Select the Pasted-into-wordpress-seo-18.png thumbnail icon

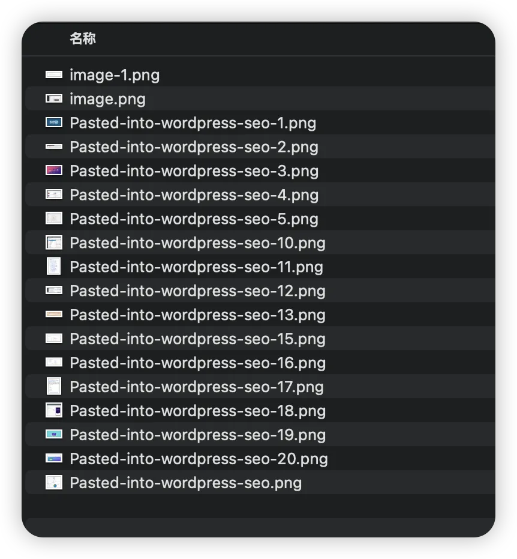click(54, 410)
